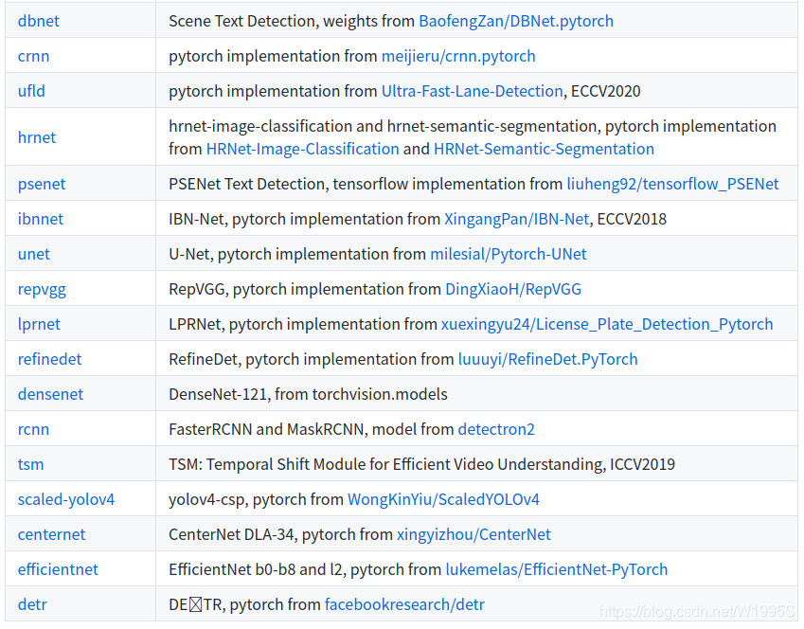This screenshot has width=804, height=629.
Task: Open the xingyizhou/CenterNet link
Action: pos(473,534)
